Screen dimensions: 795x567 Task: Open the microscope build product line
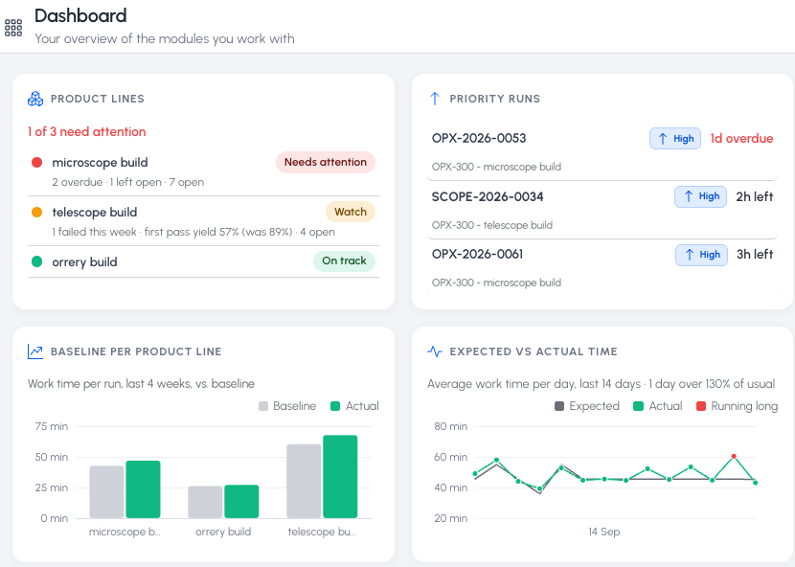pos(203,172)
